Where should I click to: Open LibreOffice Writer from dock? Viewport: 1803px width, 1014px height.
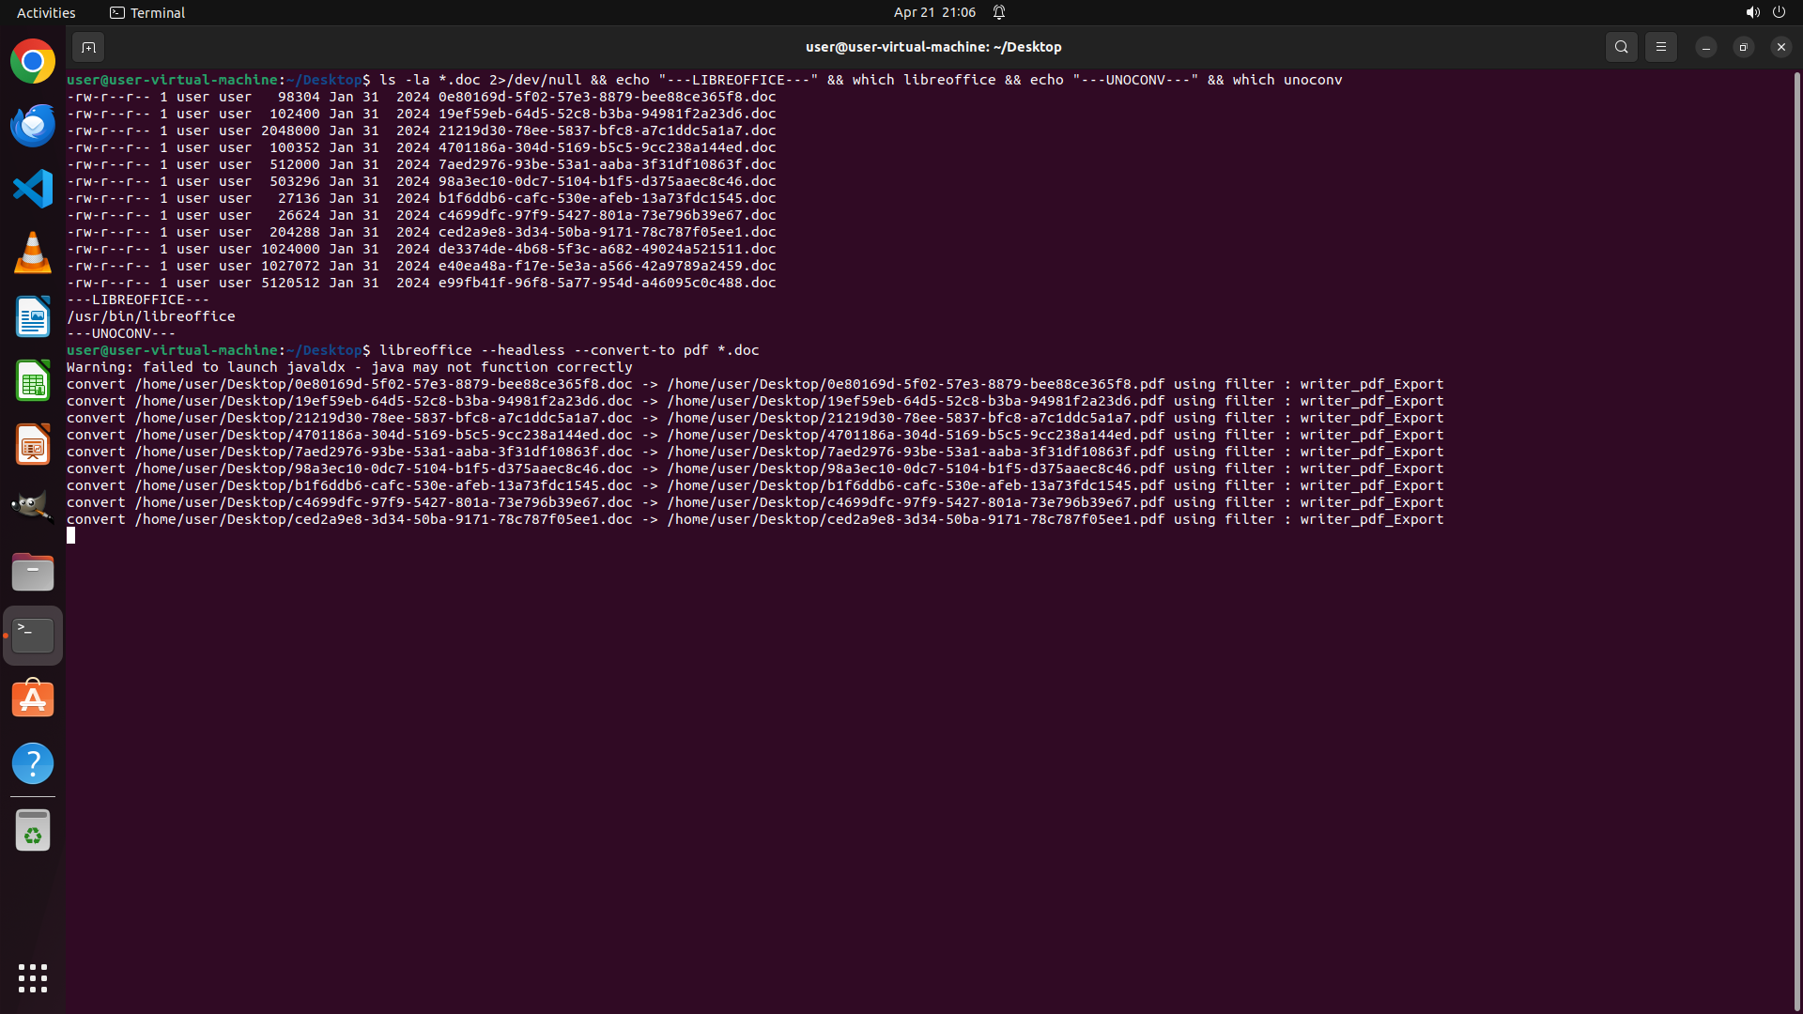tap(33, 316)
